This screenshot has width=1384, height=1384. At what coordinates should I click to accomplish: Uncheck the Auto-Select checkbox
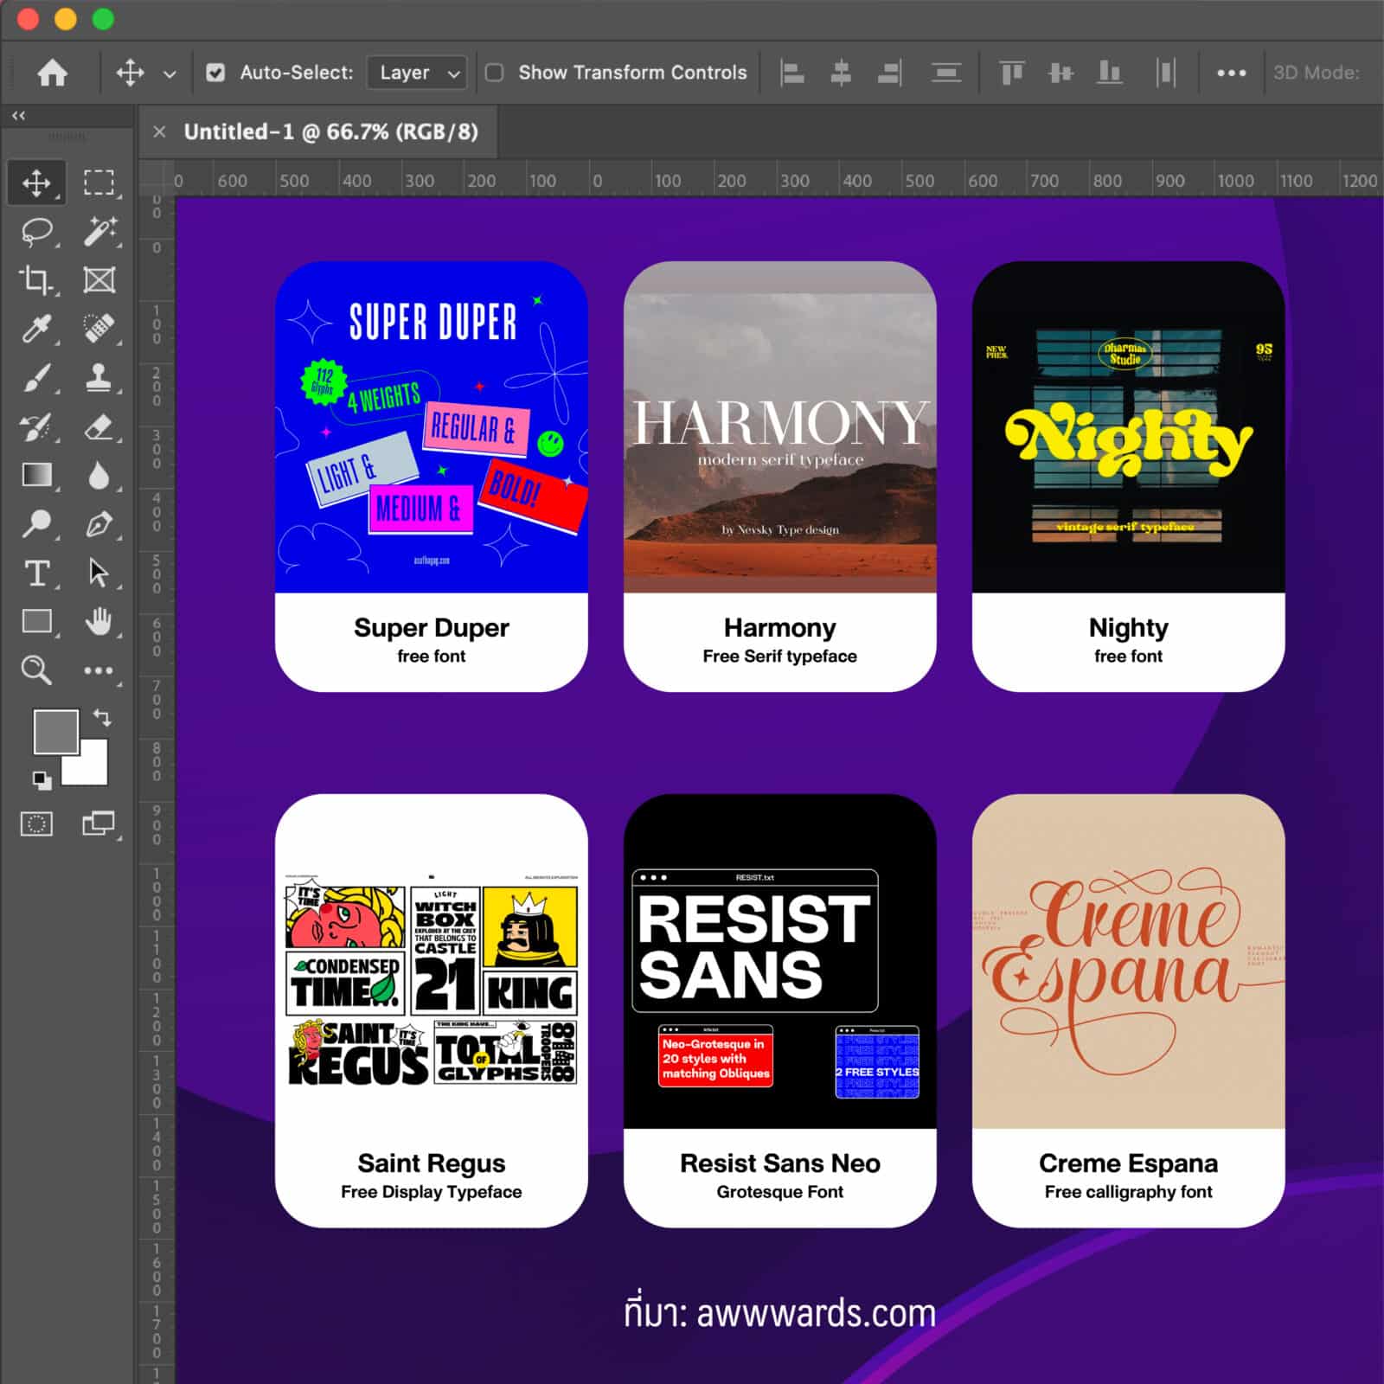pos(215,73)
